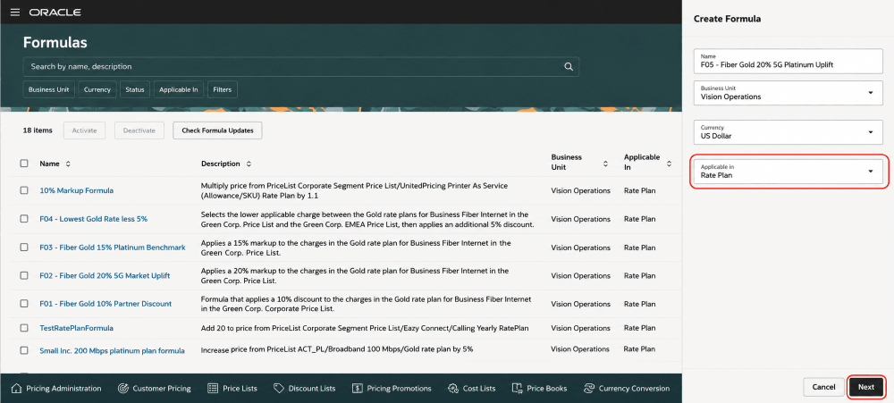Click the search magnifier icon

pos(569,67)
